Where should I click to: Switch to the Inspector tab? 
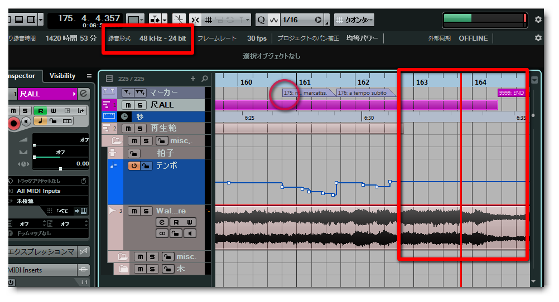22,76
